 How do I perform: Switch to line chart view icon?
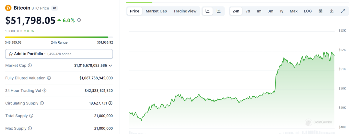pyautogui.click(x=208, y=11)
